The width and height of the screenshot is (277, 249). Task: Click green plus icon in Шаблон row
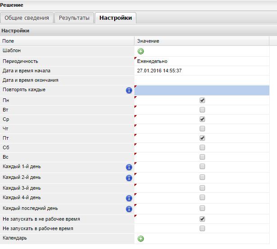point(141,51)
